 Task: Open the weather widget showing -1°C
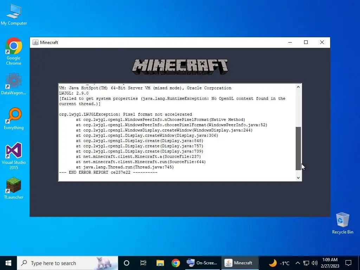click(279, 263)
